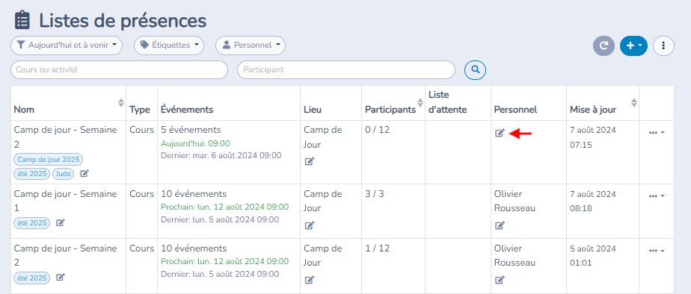
Task: Click "5 août 2024 01:01" update time
Action: point(593,255)
